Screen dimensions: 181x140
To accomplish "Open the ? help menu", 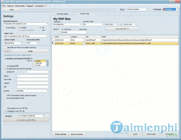I will coord(46,6).
